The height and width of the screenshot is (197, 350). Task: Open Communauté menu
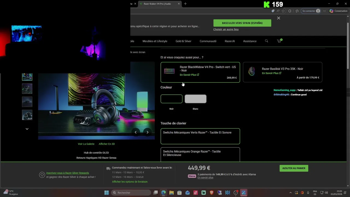pyautogui.click(x=208, y=41)
